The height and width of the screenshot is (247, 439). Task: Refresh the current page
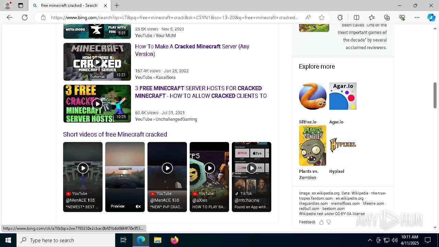25,17
